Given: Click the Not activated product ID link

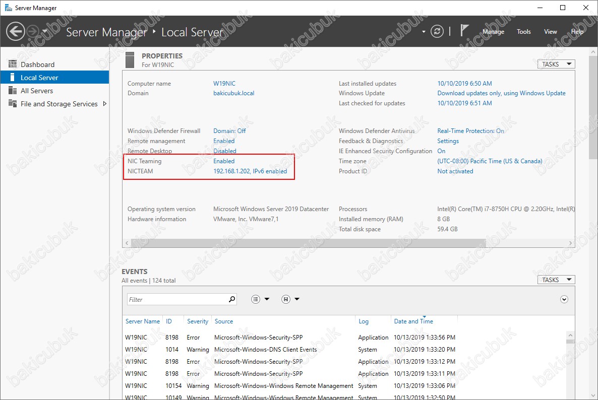Looking at the screenshot, I should coord(455,171).
